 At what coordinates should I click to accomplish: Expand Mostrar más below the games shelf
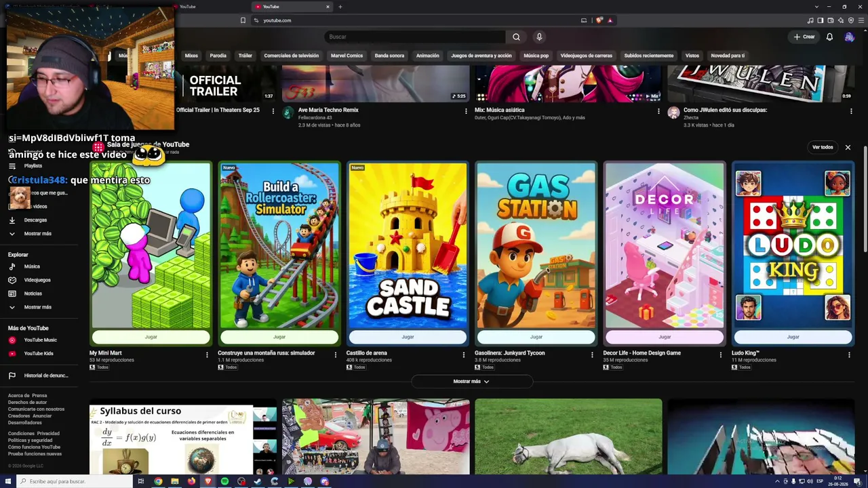coord(471,382)
